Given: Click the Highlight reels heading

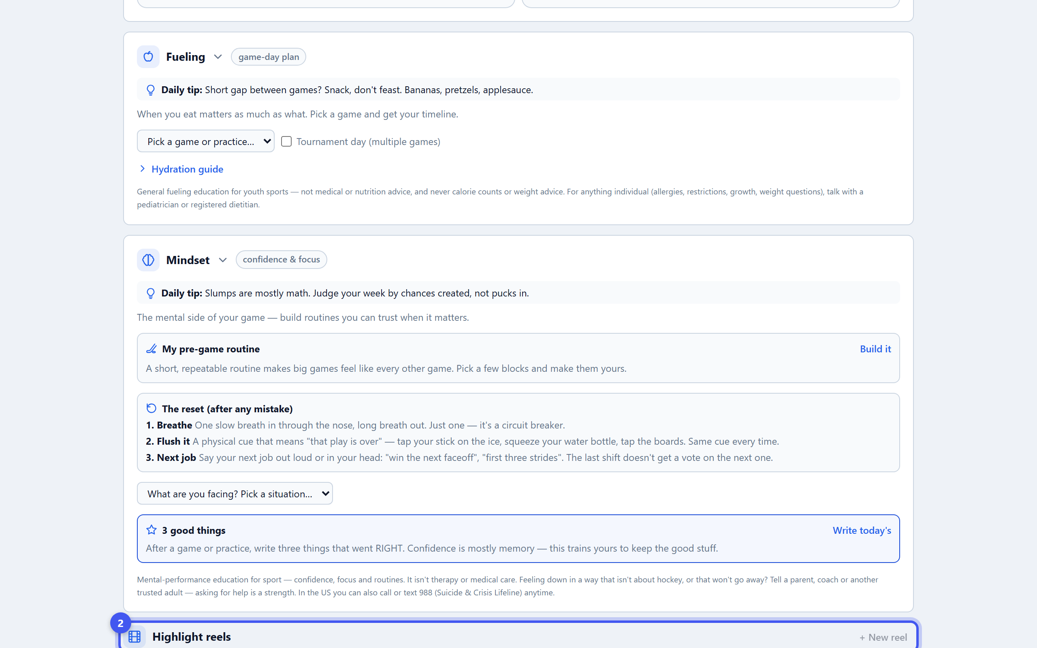Looking at the screenshot, I should 192,637.
